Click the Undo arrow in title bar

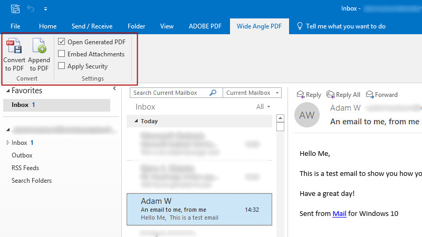click(31, 8)
